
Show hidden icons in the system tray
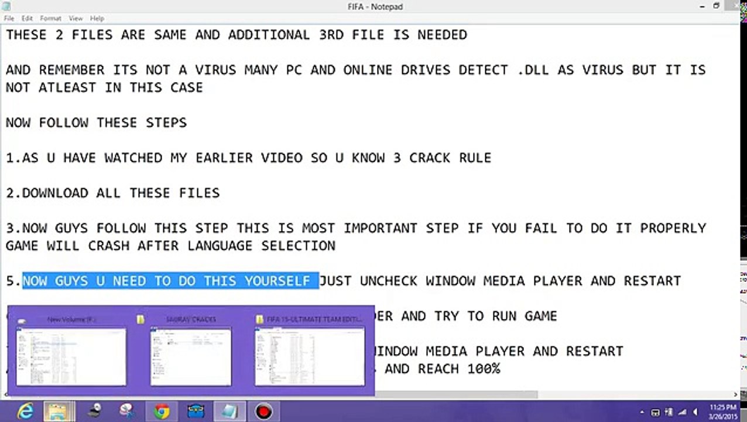(x=643, y=412)
